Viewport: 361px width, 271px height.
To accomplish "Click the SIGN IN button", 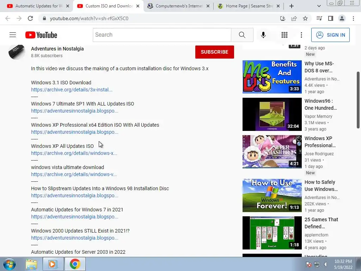I will 330,35.
